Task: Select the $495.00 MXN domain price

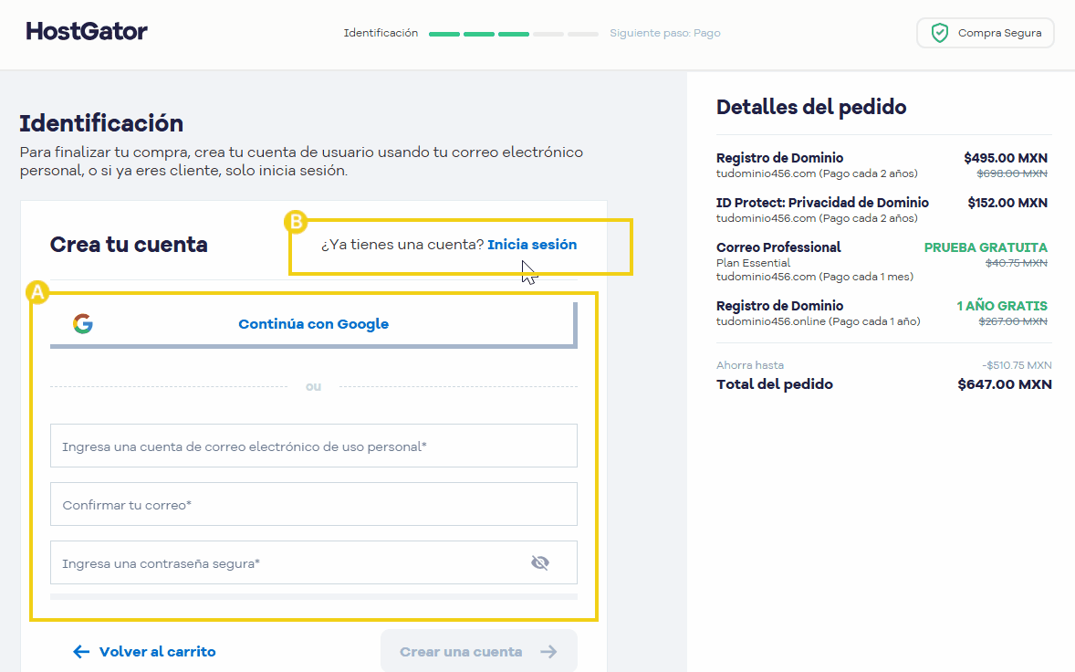Action: click(x=1005, y=158)
